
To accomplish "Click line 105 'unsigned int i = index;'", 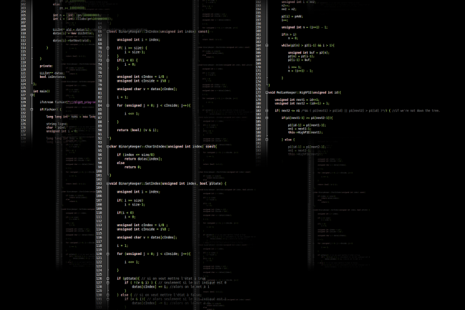I will point(139,192).
